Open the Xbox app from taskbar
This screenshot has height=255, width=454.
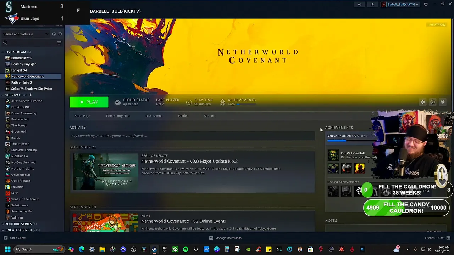point(175,249)
